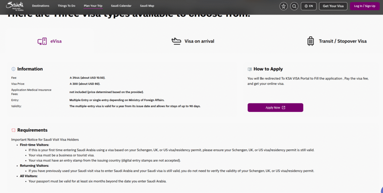
Task: Expand the Destinations menu
Action: pyautogui.click(x=40, y=6)
